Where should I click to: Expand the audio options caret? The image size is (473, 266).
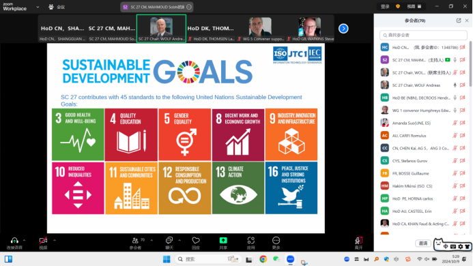[24, 240]
